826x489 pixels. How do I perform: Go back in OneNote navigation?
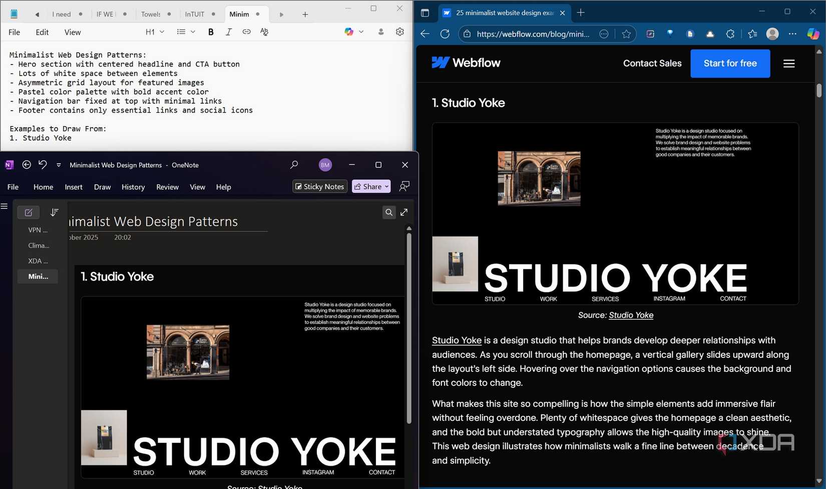[27, 165]
